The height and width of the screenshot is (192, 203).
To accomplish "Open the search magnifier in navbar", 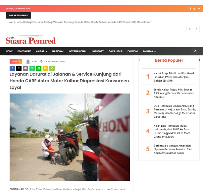I will pyautogui.click(x=195, y=51).
